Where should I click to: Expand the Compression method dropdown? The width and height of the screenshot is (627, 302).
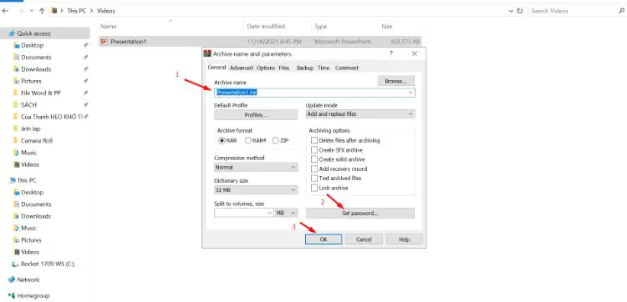256,167
